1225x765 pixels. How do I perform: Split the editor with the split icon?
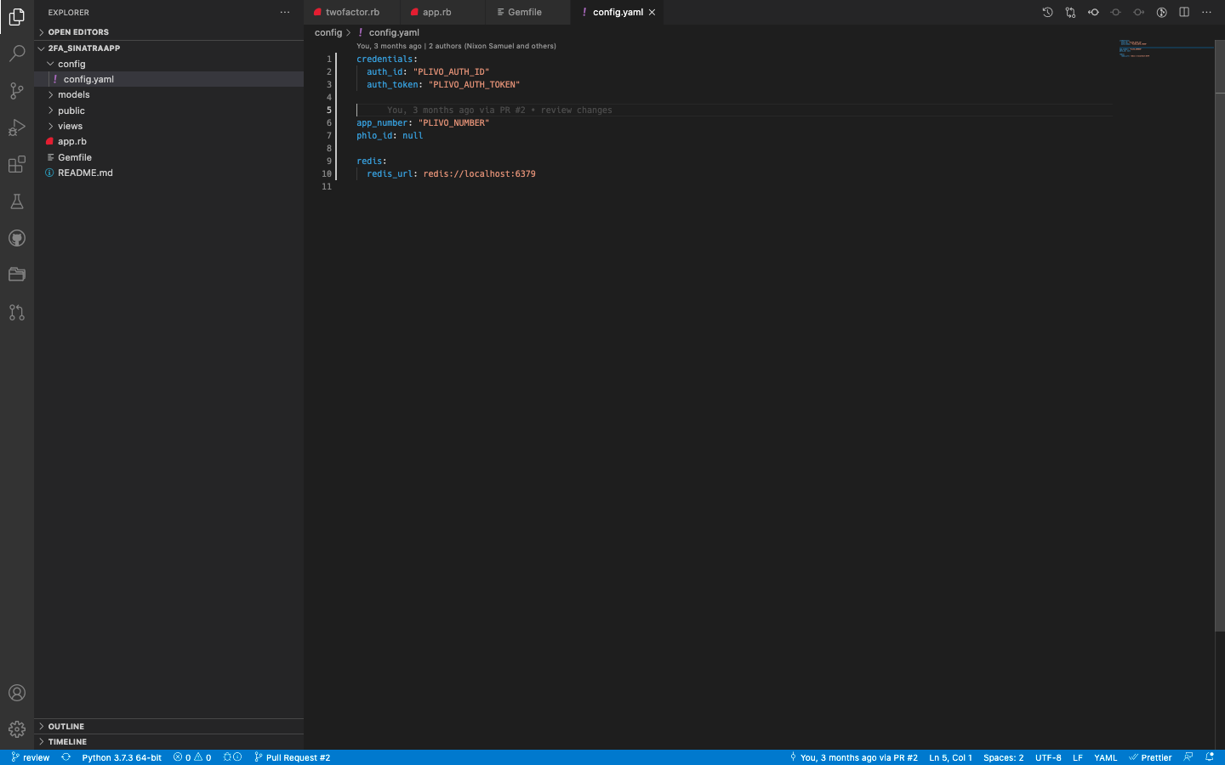[x=1184, y=12]
